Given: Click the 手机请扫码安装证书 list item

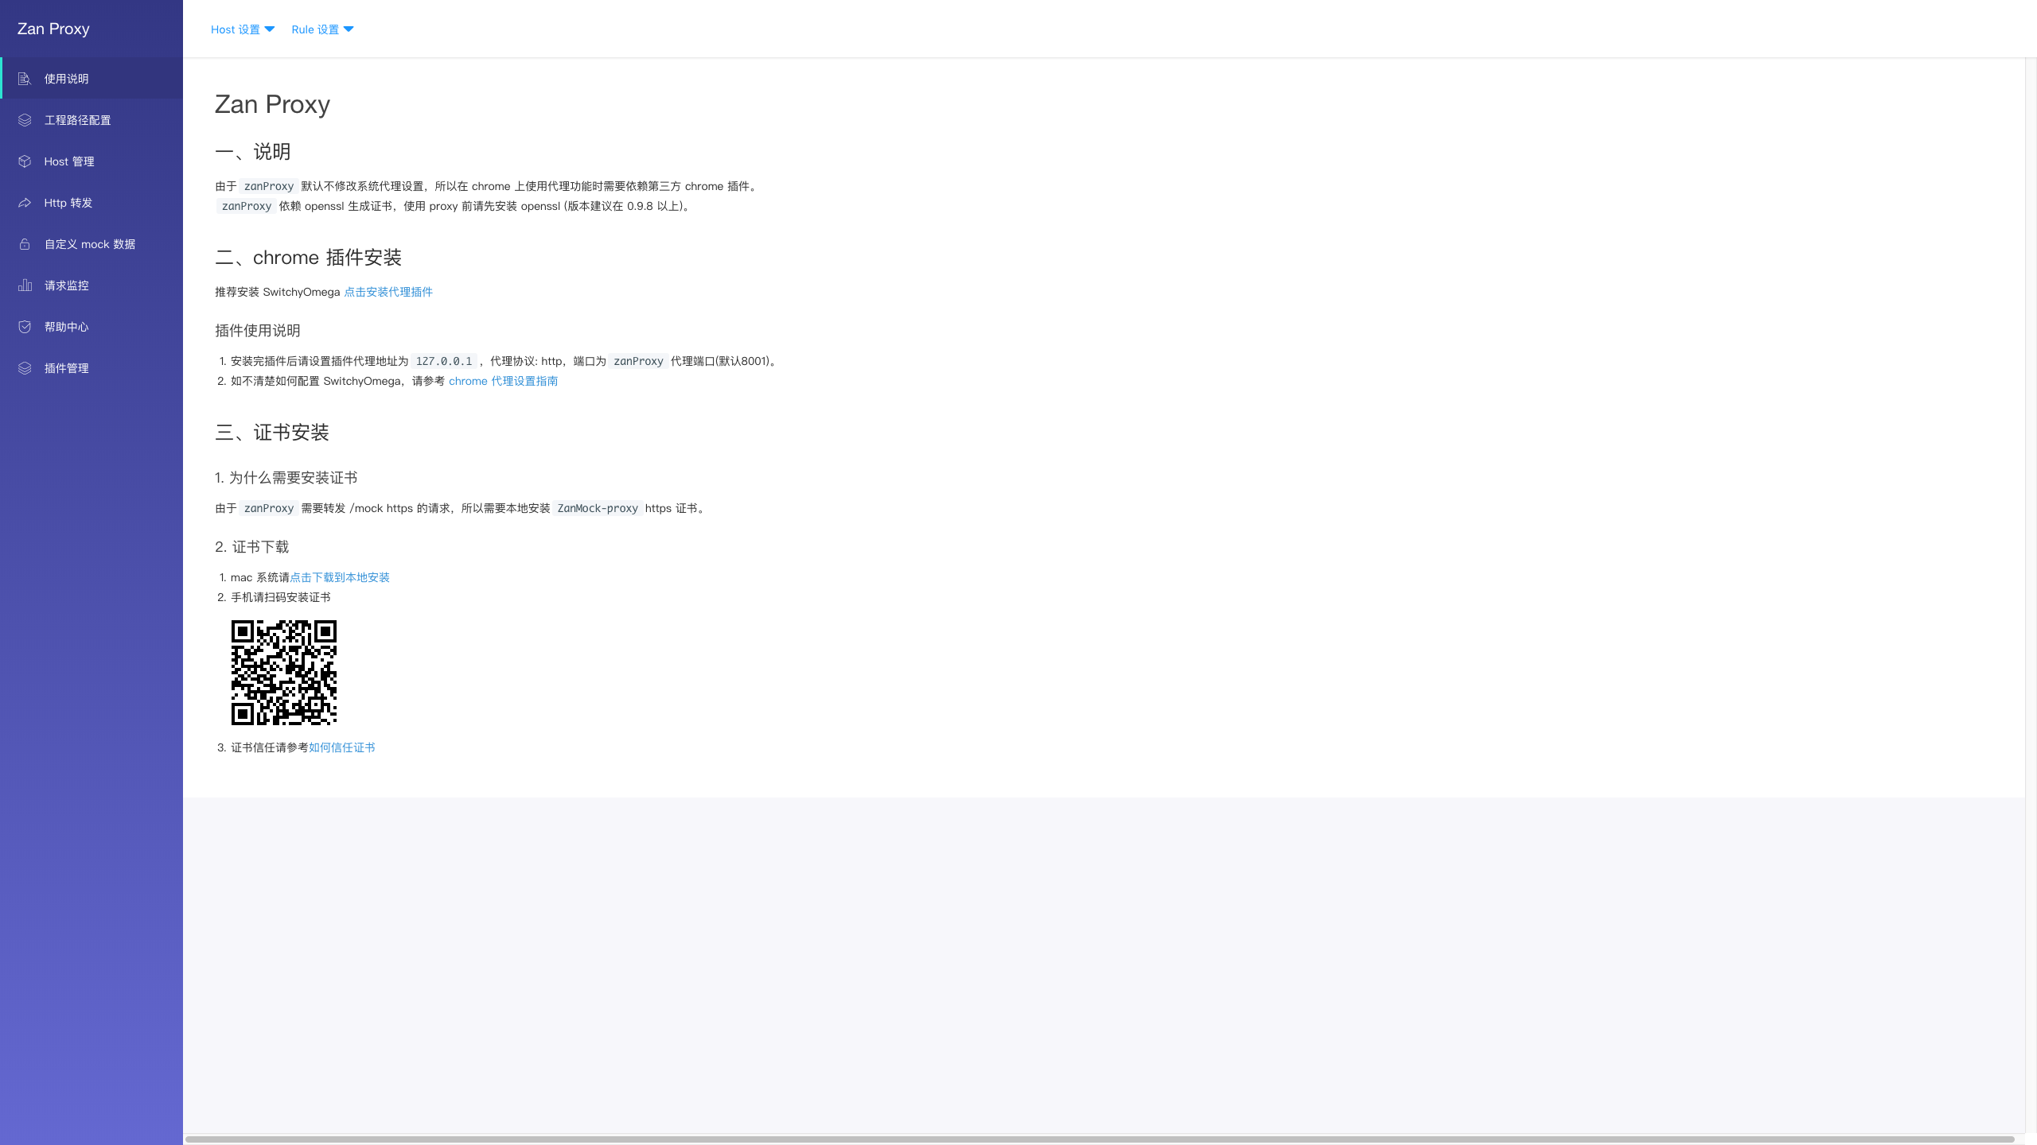Looking at the screenshot, I should pos(280,597).
